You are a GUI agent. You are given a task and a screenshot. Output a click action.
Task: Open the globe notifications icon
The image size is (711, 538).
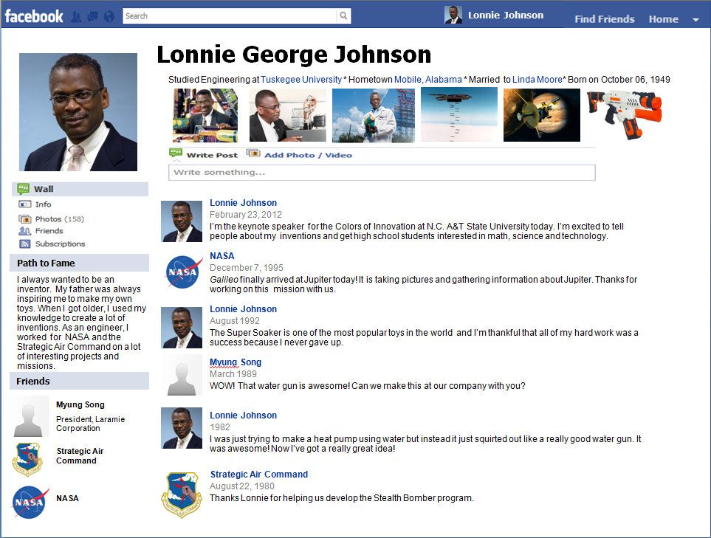(109, 17)
